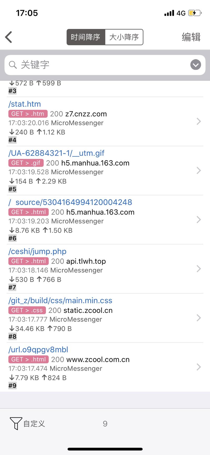The image size is (210, 455).
Task: Tap the battery charging indicator
Action: (195, 13)
